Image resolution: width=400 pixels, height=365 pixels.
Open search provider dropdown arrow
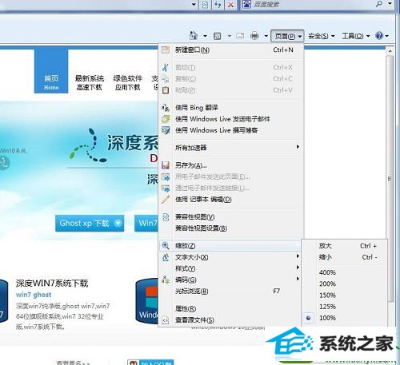point(390,4)
